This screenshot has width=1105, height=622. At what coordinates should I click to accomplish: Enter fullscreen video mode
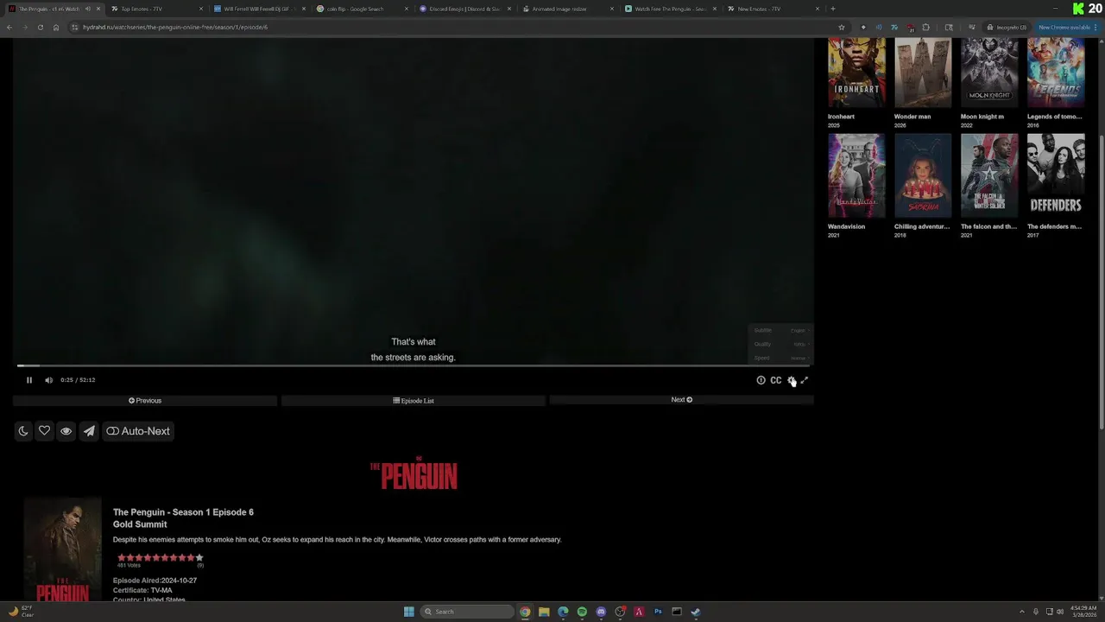(x=804, y=380)
